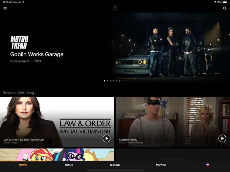This screenshot has width=230, height=172.
Task: Switch to the Guide tab
Action: pyautogui.click(x=69, y=165)
